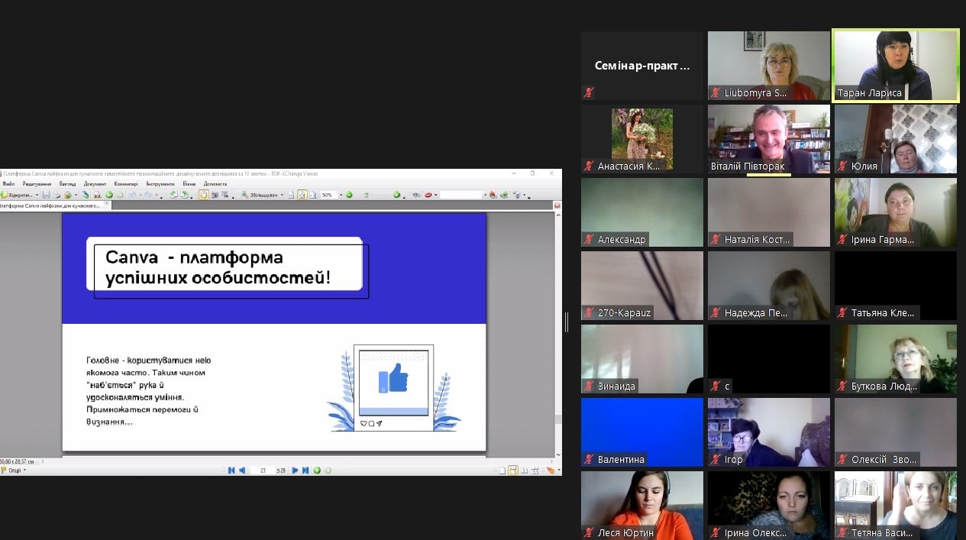Select Liubomyra video tile

769,66
